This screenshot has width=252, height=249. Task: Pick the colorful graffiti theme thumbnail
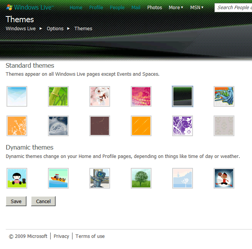tap(224, 96)
